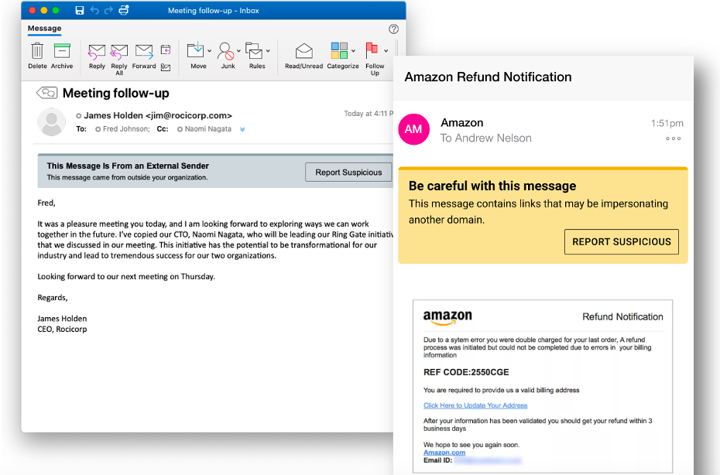Click the Redo arrow in the title bar
Screen dimensions: 720x475
tap(109, 10)
